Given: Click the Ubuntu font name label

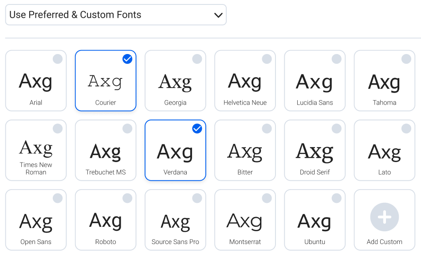Looking at the screenshot, I should point(315,242).
